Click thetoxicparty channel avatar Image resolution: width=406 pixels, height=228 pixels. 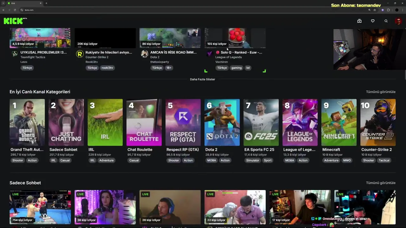tap(145, 54)
